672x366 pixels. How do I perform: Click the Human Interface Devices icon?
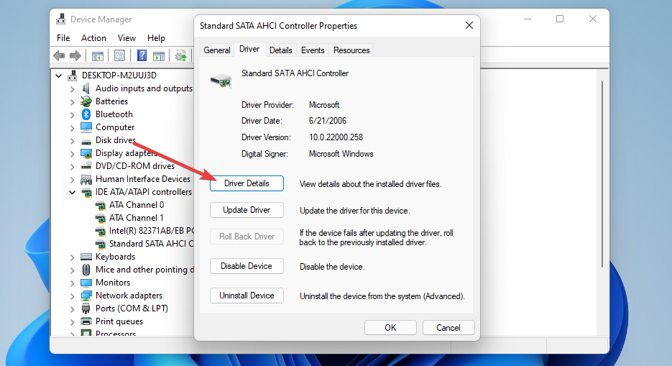(x=86, y=179)
